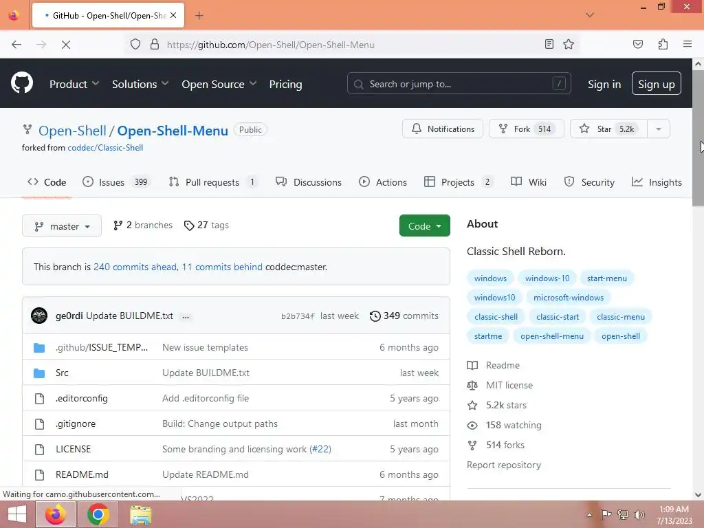The image size is (704, 528).
Task: Open the green Code dropdown
Action: pos(424,225)
